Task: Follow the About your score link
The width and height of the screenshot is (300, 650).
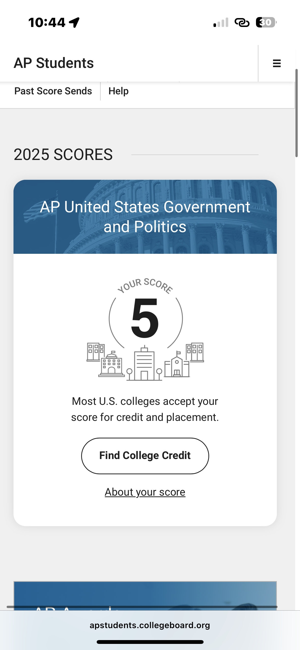Action: point(145,492)
